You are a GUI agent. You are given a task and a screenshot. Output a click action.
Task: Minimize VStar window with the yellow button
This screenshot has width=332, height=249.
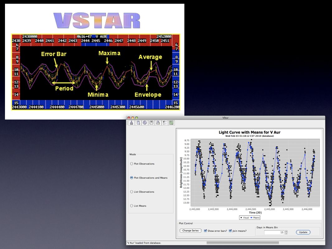133,118
